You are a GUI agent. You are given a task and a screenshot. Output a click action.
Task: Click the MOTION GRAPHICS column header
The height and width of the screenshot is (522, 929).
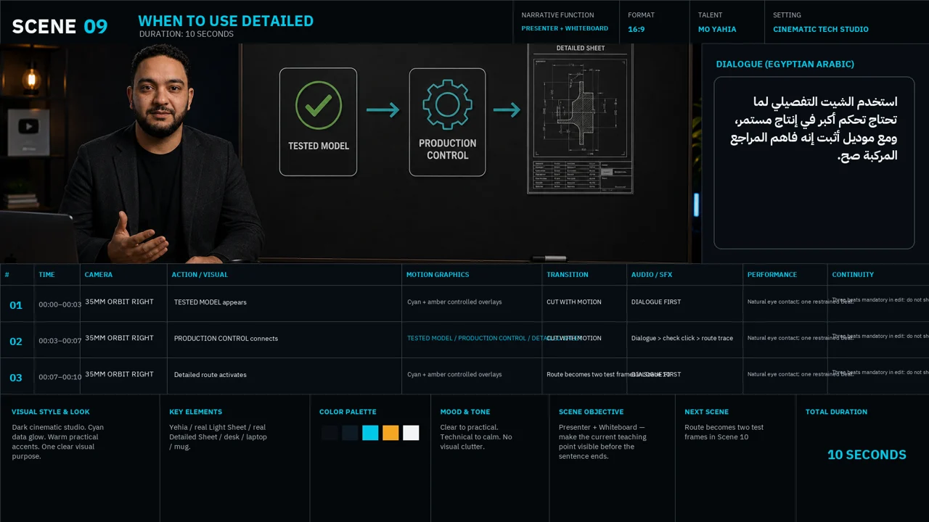[438, 275]
